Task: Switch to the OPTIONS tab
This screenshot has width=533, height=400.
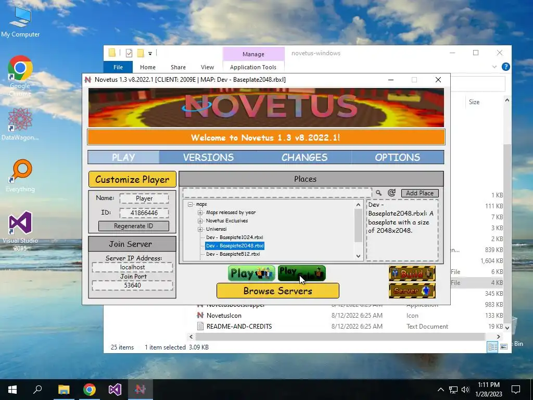Action: [397, 157]
